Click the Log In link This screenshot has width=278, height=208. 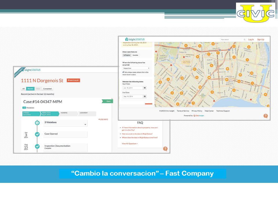pos(251,40)
